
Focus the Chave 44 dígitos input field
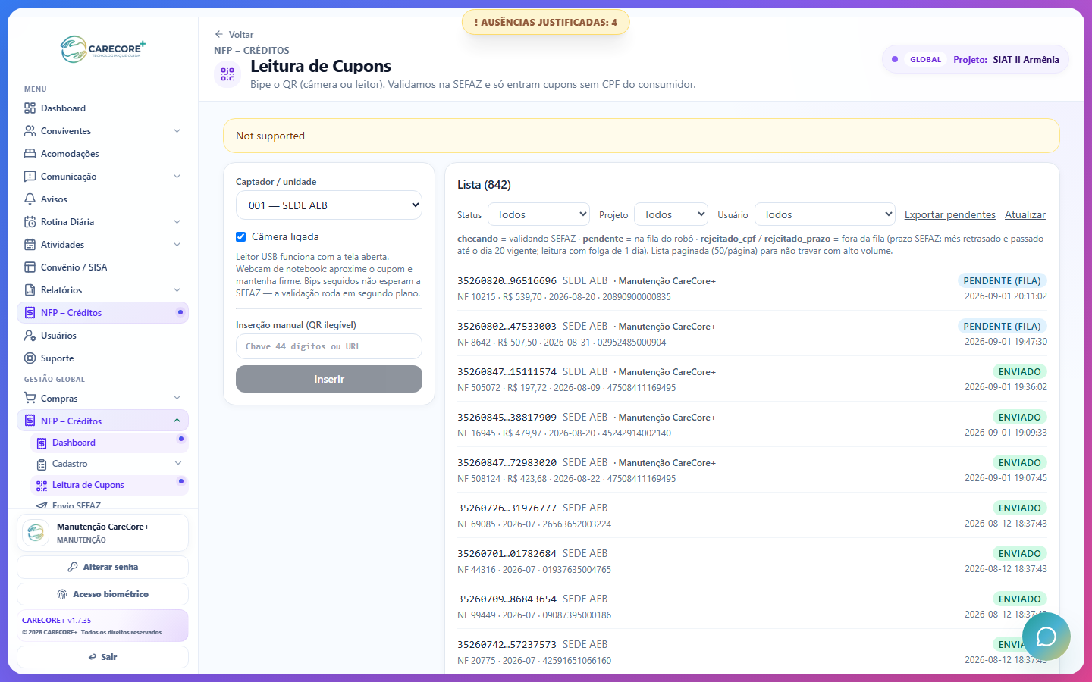[329, 346]
